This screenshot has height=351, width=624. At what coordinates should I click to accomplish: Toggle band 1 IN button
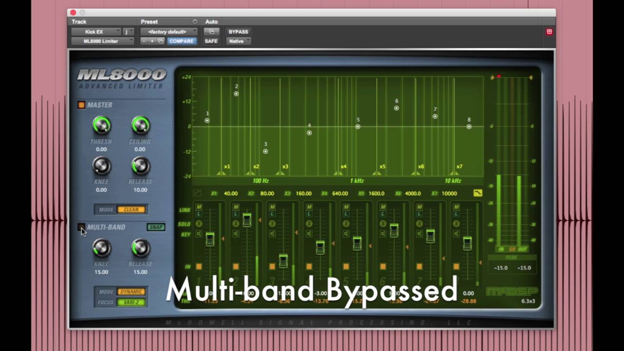(x=199, y=267)
